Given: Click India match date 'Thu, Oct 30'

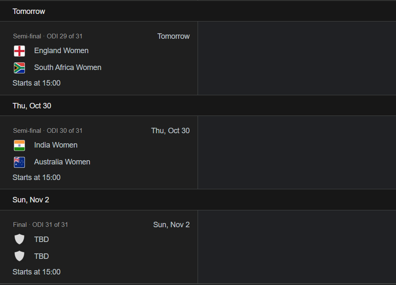Looking at the screenshot, I should 170,131.
